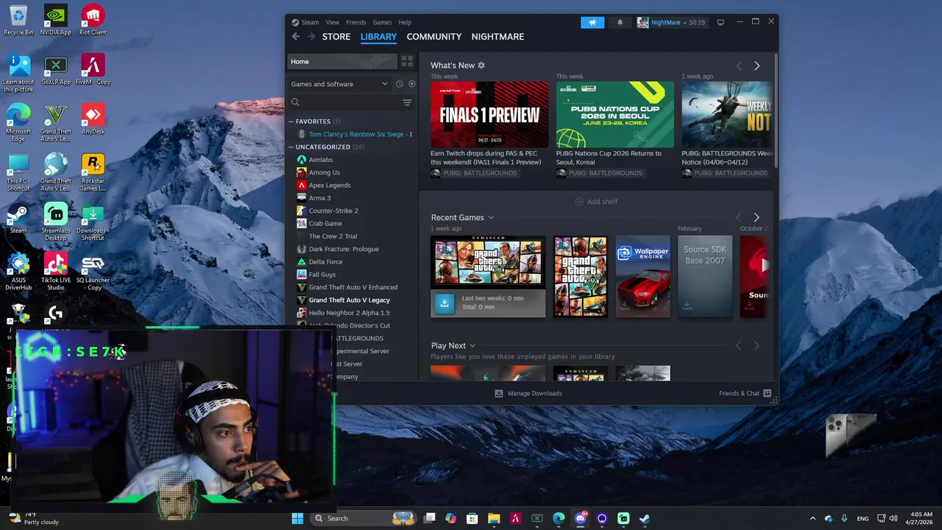Expand the Recent Games shelf dropdown
The height and width of the screenshot is (530, 942).
tap(491, 218)
